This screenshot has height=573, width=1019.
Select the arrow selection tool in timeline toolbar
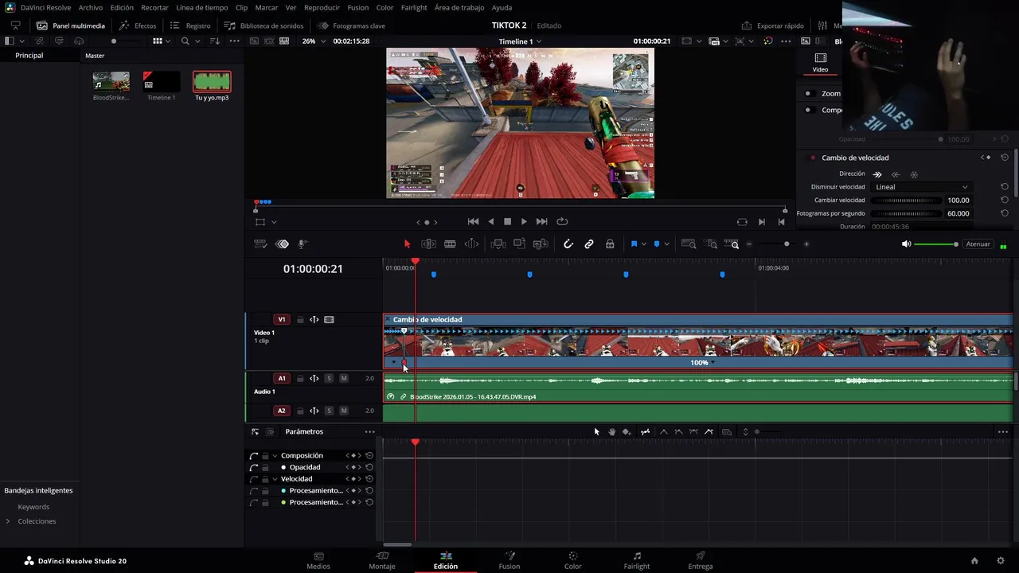click(x=407, y=244)
